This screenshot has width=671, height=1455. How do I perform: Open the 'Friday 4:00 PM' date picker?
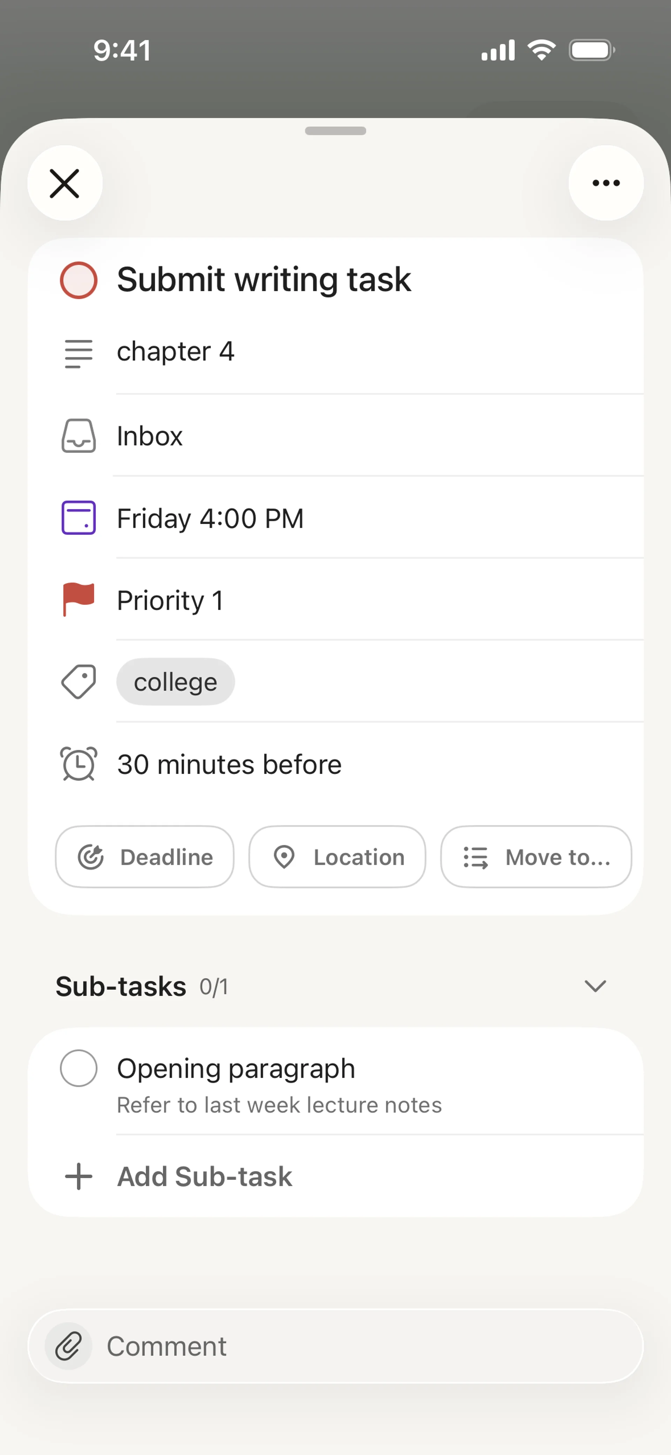coord(210,518)
